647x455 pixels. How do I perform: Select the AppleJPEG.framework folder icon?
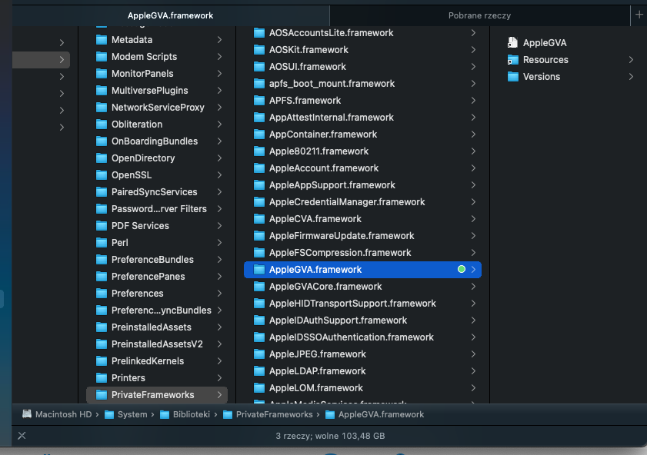(x=259, y=354)
